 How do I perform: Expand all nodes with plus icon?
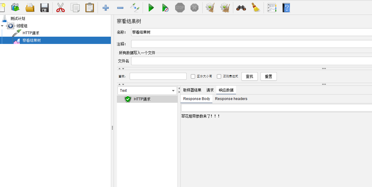tap(105, 8)
